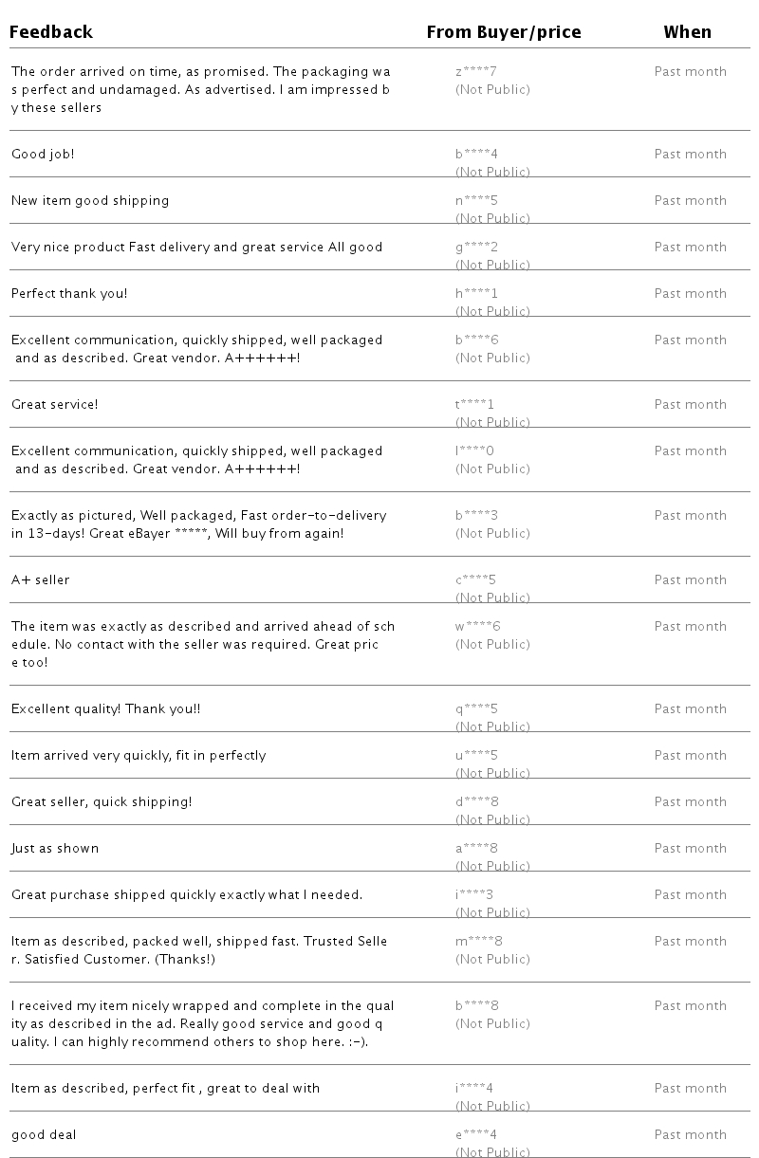
Task: Open buyer z****7 profile
Action: pos(475,71)
